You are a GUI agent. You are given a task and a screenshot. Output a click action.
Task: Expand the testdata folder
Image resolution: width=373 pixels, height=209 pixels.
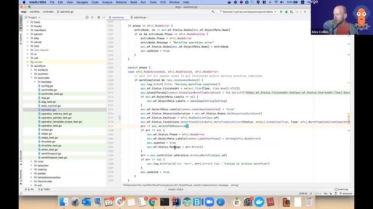(x=35, y=82)
